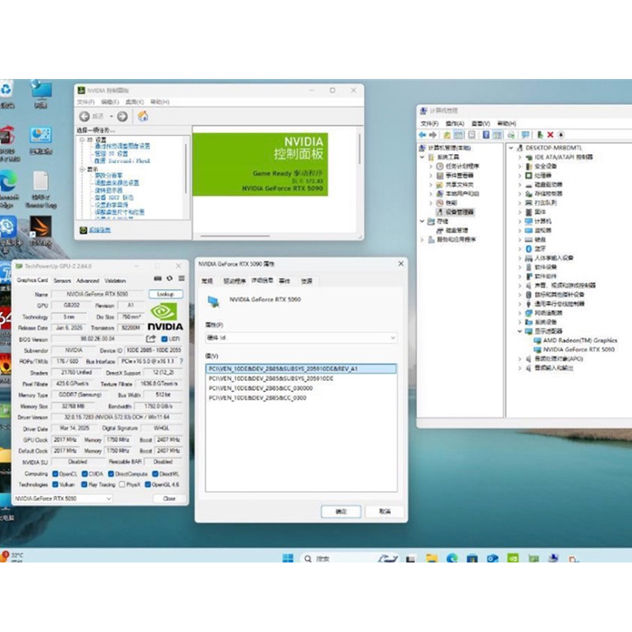Viewport: 632px width, 632px height.
Task: Toggle the Ray Tracing checkbox
Action: [85, 484]
